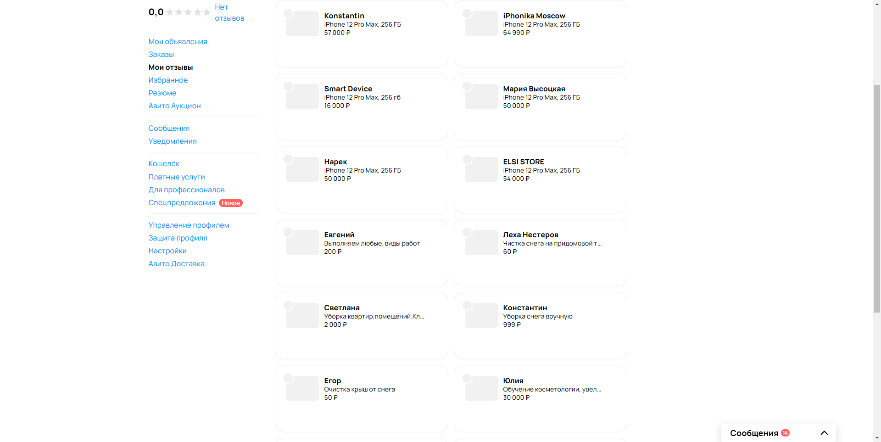Open Леха Нестеров's listing thumbnail

pyautogui.click(x=481, y=242)
